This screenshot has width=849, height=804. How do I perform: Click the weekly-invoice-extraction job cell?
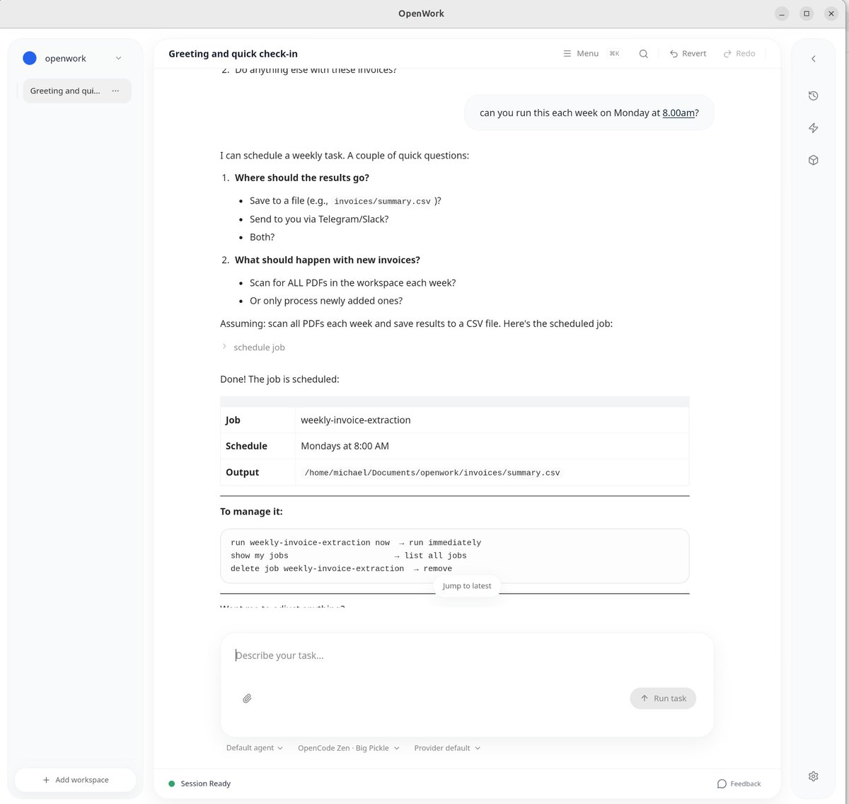pos(492,420)
